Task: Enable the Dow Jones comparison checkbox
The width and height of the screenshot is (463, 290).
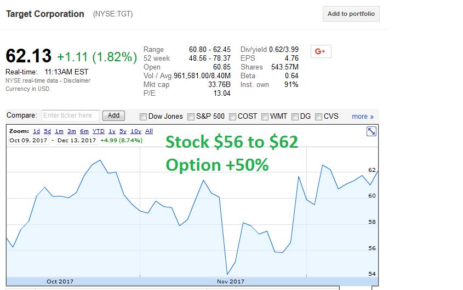Action: tap(143, 117)
